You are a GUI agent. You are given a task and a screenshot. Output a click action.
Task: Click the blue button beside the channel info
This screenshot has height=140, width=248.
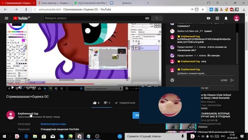[x=136, y=115]
